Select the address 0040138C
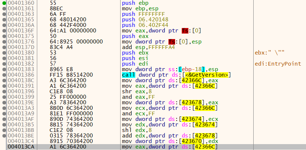306x150 pixels. (21, 80)
